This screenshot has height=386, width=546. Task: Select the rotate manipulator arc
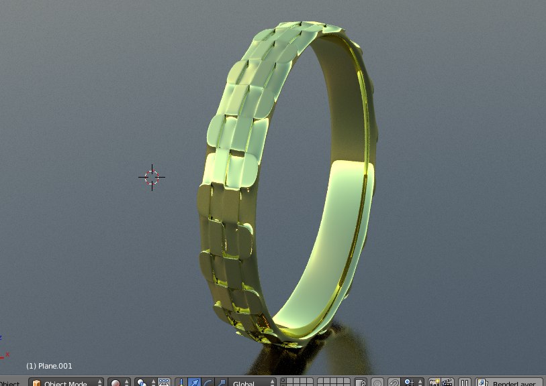tap(208, 383)
